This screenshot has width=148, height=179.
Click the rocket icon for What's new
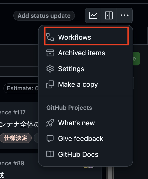tap(50, 123)
